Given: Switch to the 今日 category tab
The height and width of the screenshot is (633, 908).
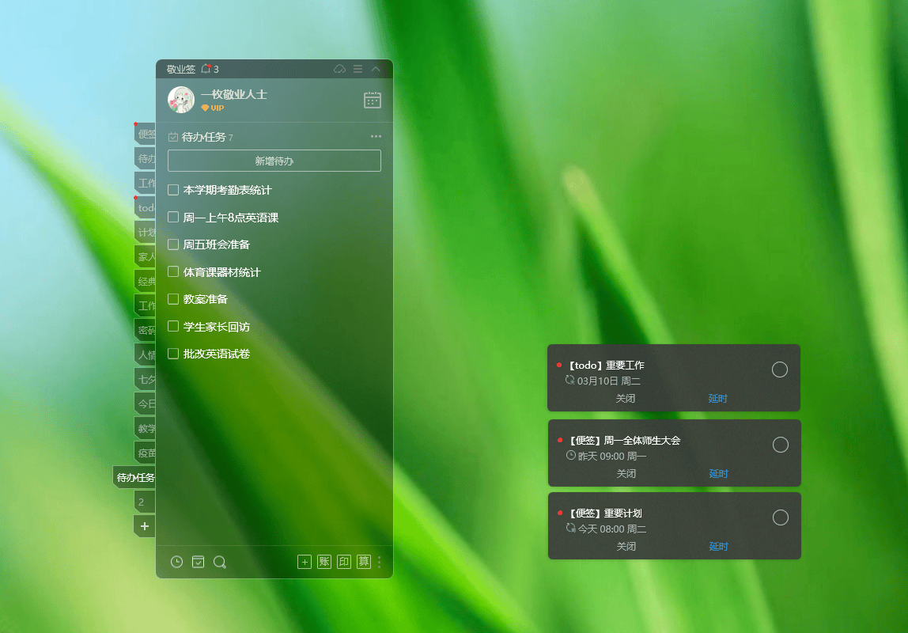Looking at the screenshot, I should point(146,404).
